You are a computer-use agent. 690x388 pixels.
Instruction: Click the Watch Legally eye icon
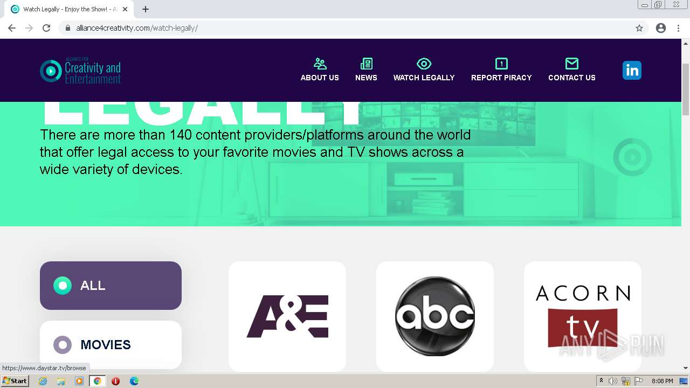click(x=424, y=64)
